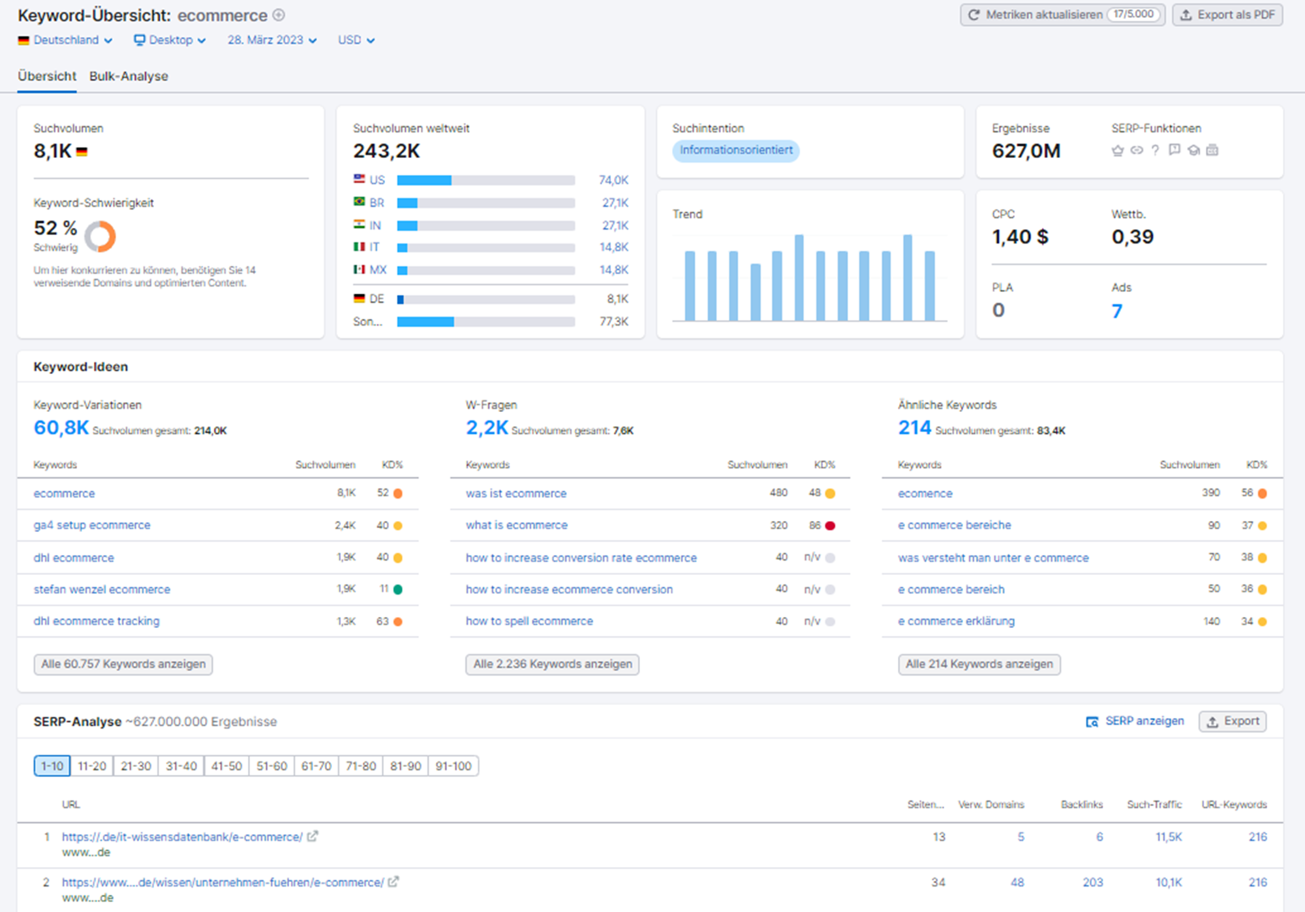Click the Trend bar chart
1305x912 pixels.
click(810, 277)
